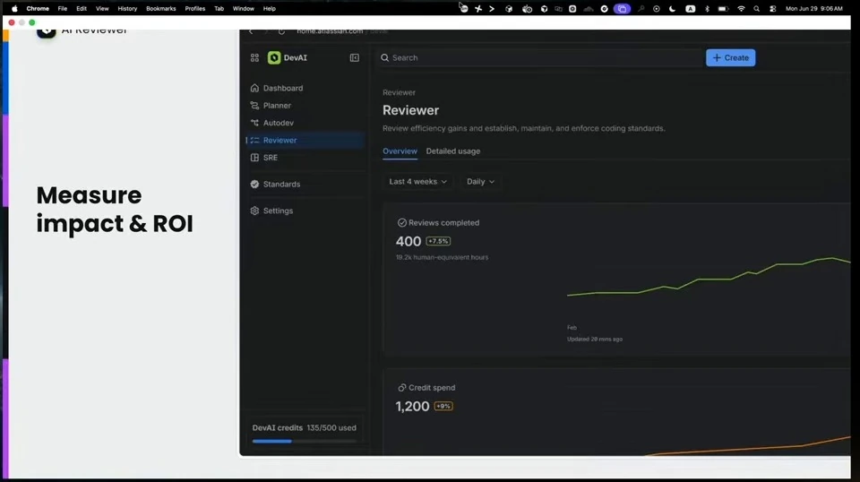Click the blue Create button
860x482 pixels.
click(x=731, y=57)
